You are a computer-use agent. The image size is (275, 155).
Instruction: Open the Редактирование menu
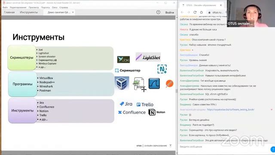pyautogui.click(x=18, y=7)
